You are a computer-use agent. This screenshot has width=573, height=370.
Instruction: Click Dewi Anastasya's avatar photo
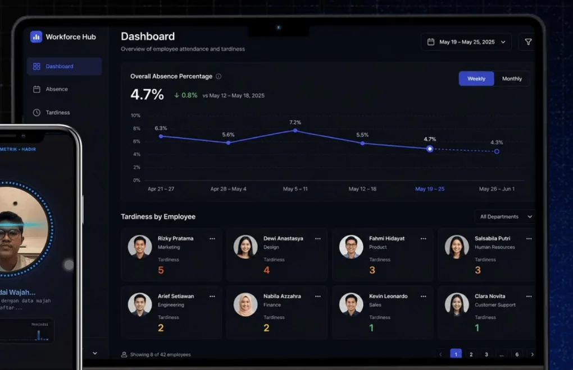click(245, 247)
